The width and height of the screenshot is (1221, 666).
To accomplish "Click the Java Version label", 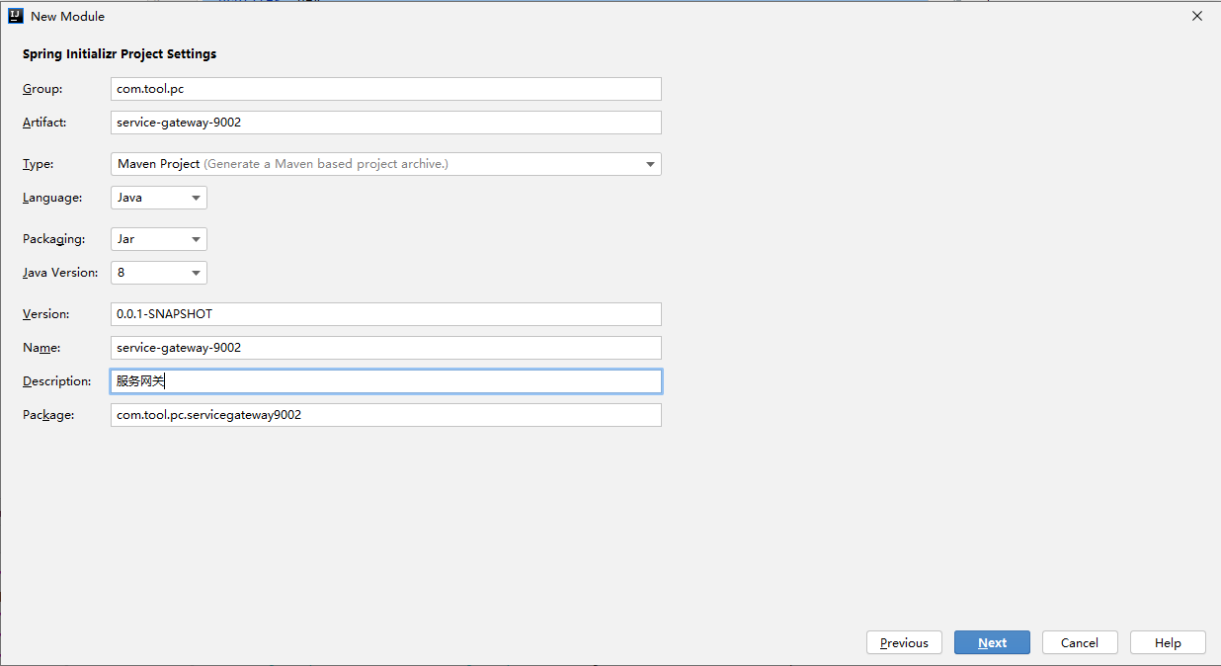I will (60, 273).
